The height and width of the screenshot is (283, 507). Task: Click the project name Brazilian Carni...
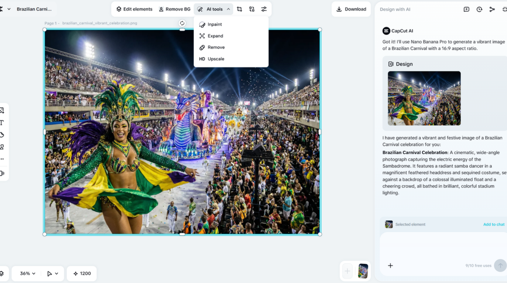(34, 9)
